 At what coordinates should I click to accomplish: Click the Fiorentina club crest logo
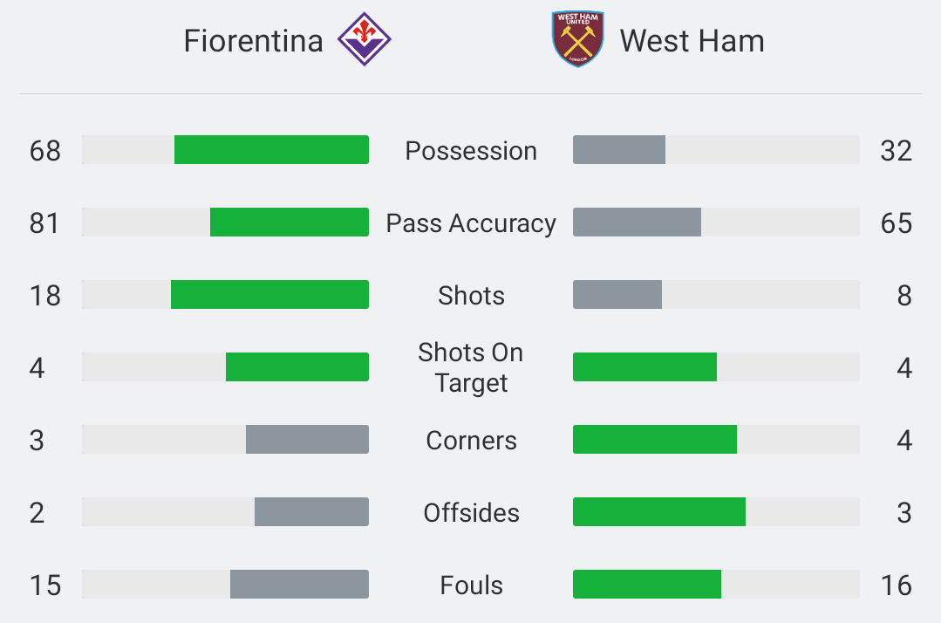point(365,39)
